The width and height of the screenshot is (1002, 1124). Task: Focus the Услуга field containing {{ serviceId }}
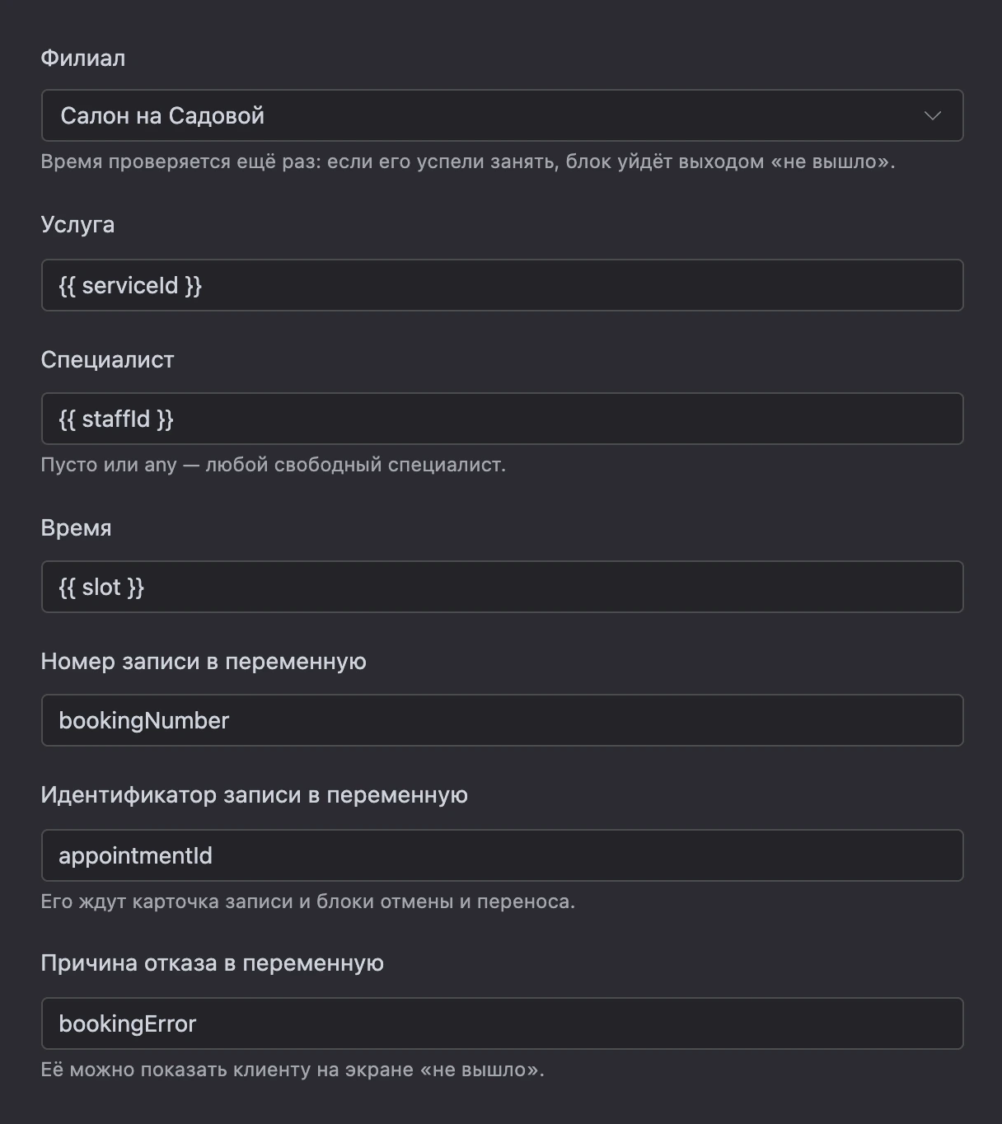[x=502, y=285]
